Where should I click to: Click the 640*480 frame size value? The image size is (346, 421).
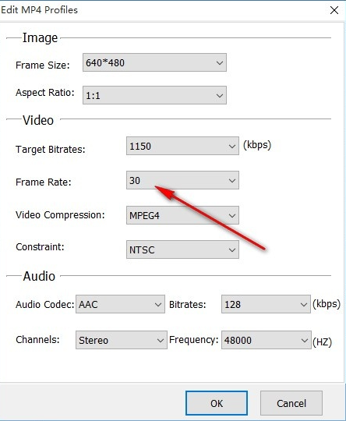[x=105, y=63]
